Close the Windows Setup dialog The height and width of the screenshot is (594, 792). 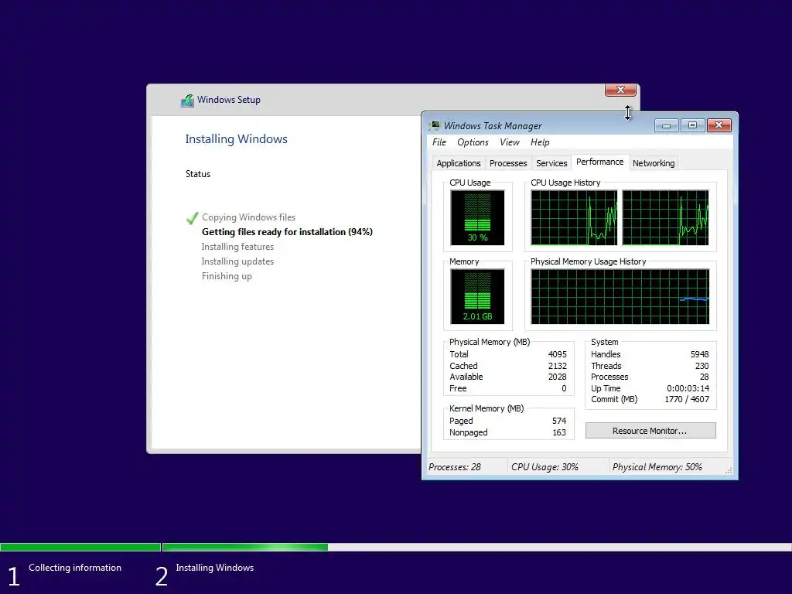point(621,90)
